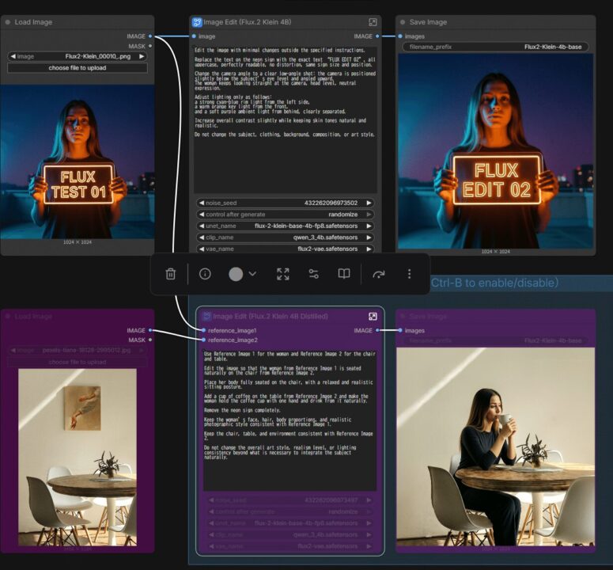Open the Flux2-Klein_00010_.png image combo
This screenshot has height=570, width=613.
[x=78, y=56]
